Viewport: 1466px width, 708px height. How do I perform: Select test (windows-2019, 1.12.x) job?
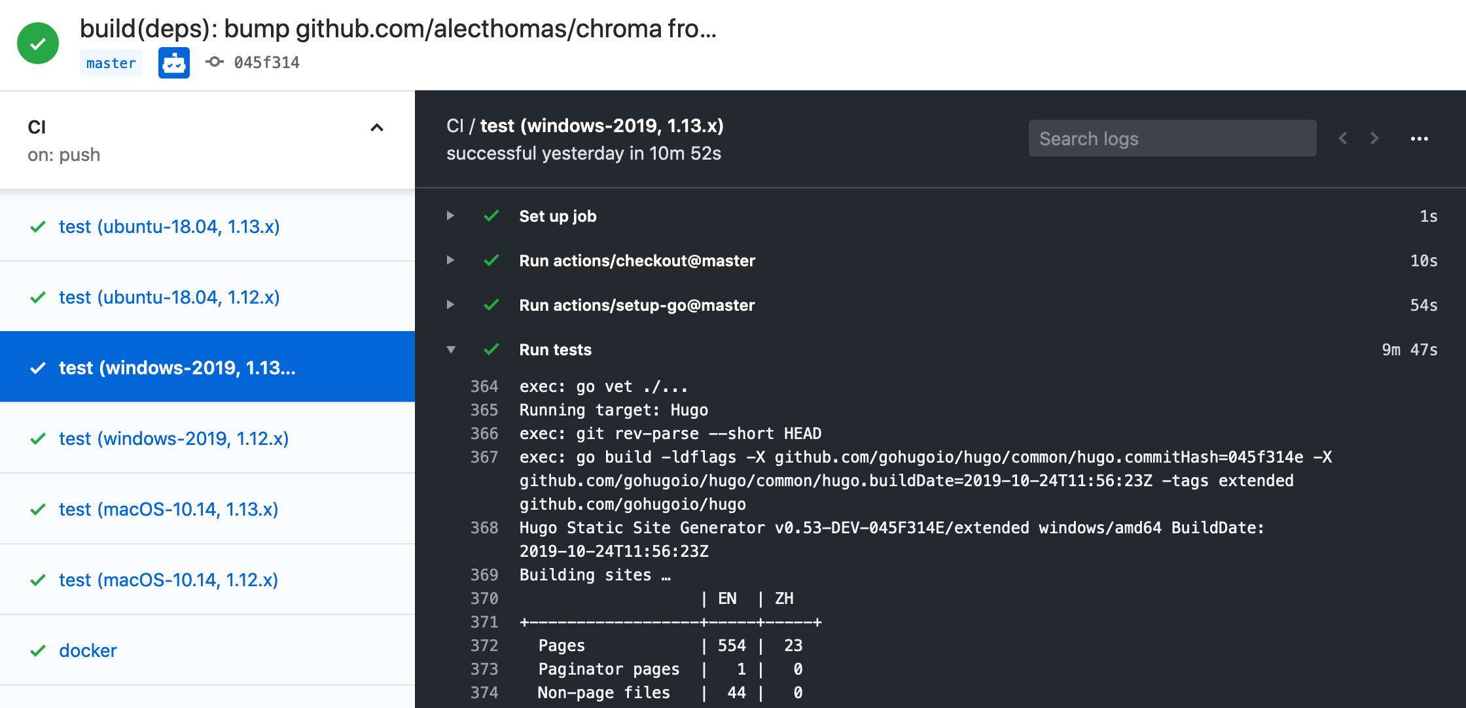click(x=173, y=438)
